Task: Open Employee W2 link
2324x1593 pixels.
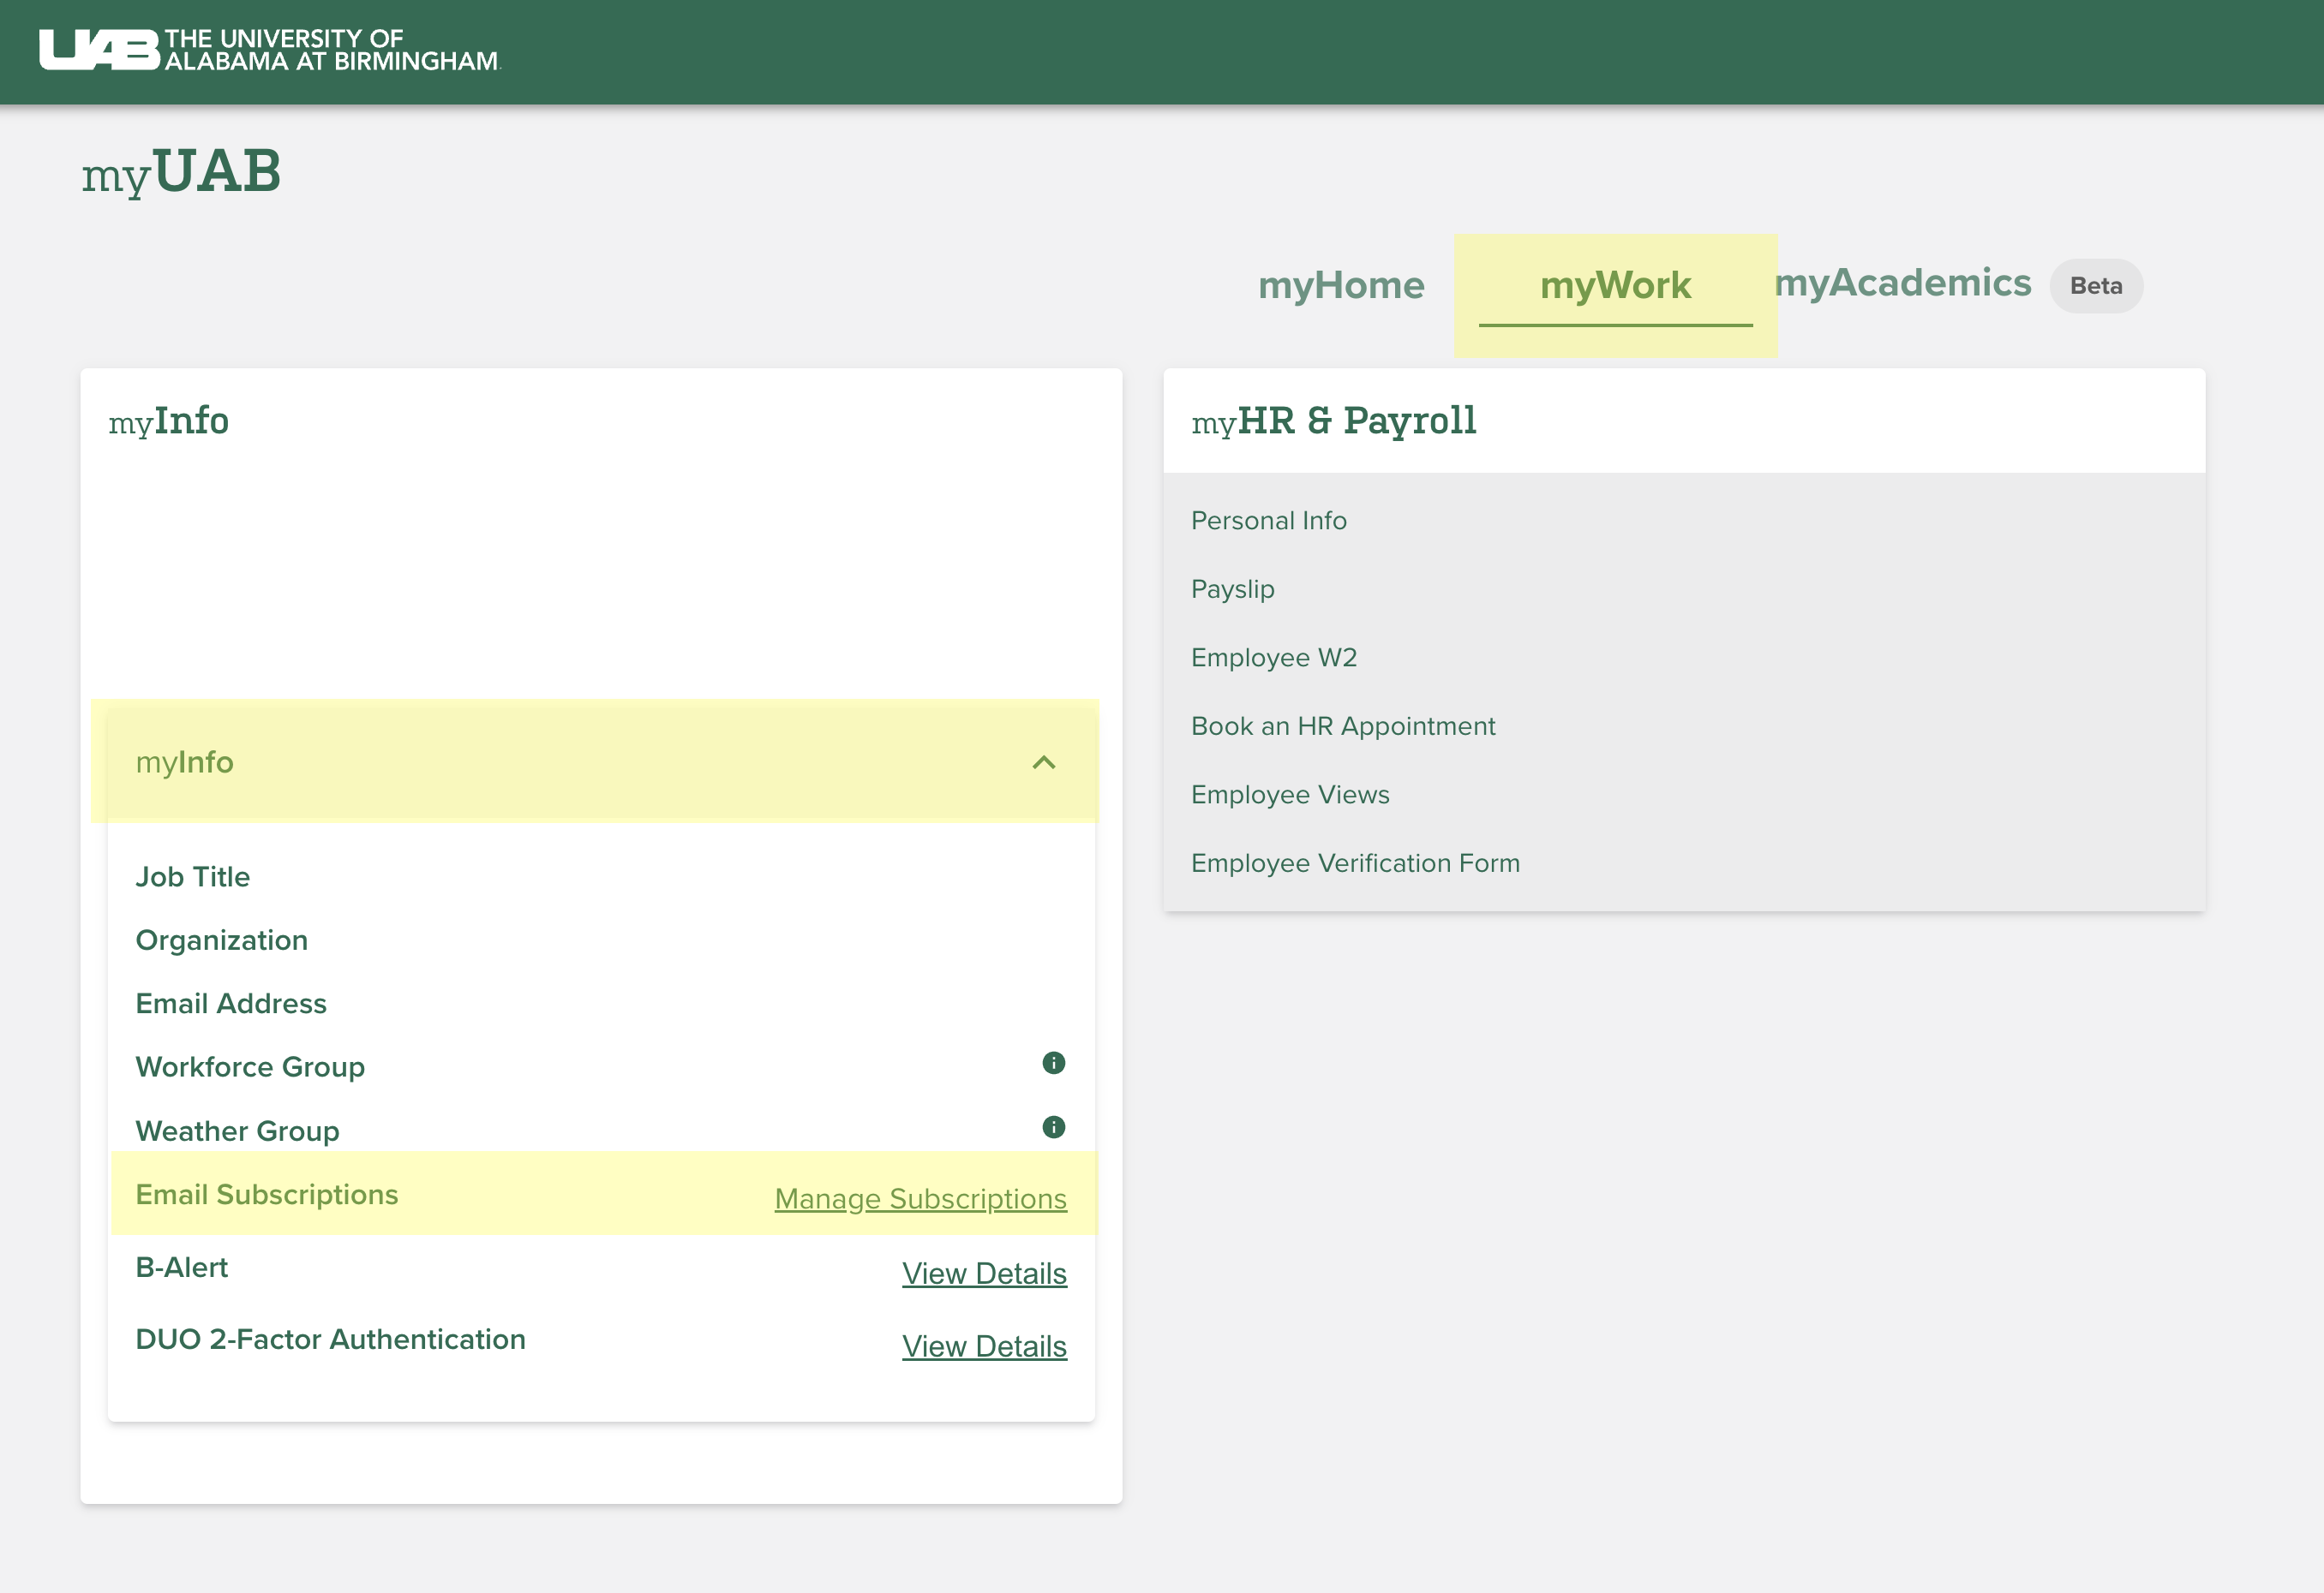Action: (1273, 658)
